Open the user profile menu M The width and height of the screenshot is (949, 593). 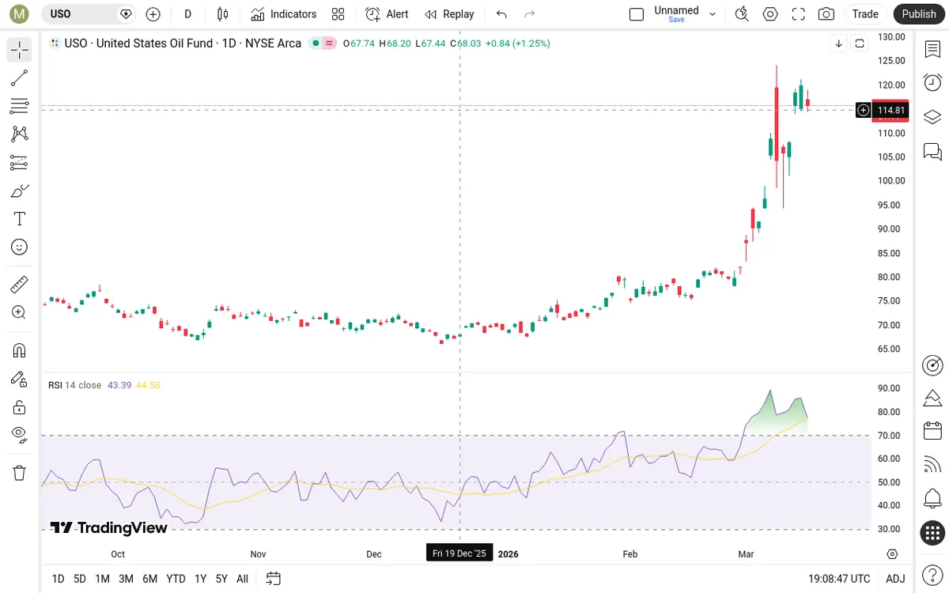click(x=20, y=13)
